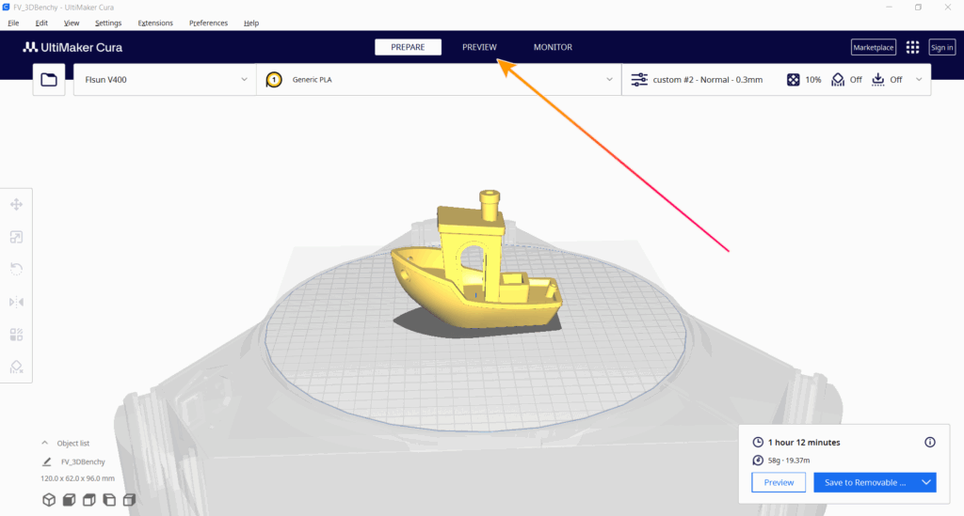Screen dimensions: 964x516
Task: Click the custom #2 - Normal - 0.3mm profile
Action: pyautogui.click(x=708, y=80)
